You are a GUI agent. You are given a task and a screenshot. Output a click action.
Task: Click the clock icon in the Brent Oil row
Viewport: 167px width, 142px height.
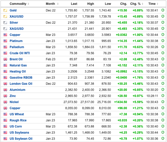pos(163,59)
